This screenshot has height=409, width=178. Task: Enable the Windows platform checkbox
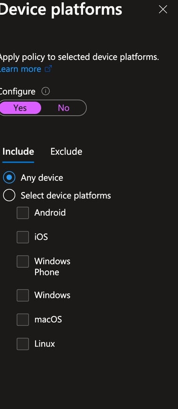[23, 295]
